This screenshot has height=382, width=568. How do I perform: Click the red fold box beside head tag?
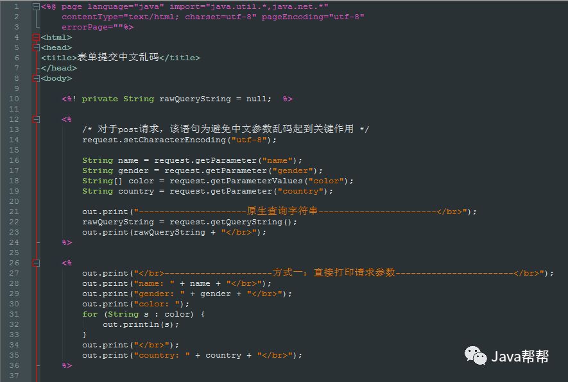(x=37, y=47)
